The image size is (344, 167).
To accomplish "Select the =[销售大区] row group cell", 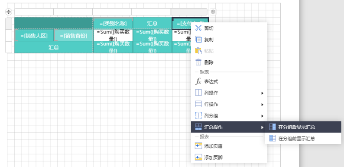I will pos(34,36).
